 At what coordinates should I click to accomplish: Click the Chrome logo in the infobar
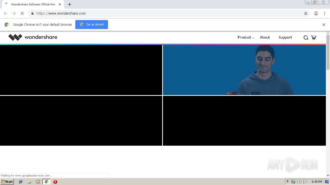pos(7,25)
